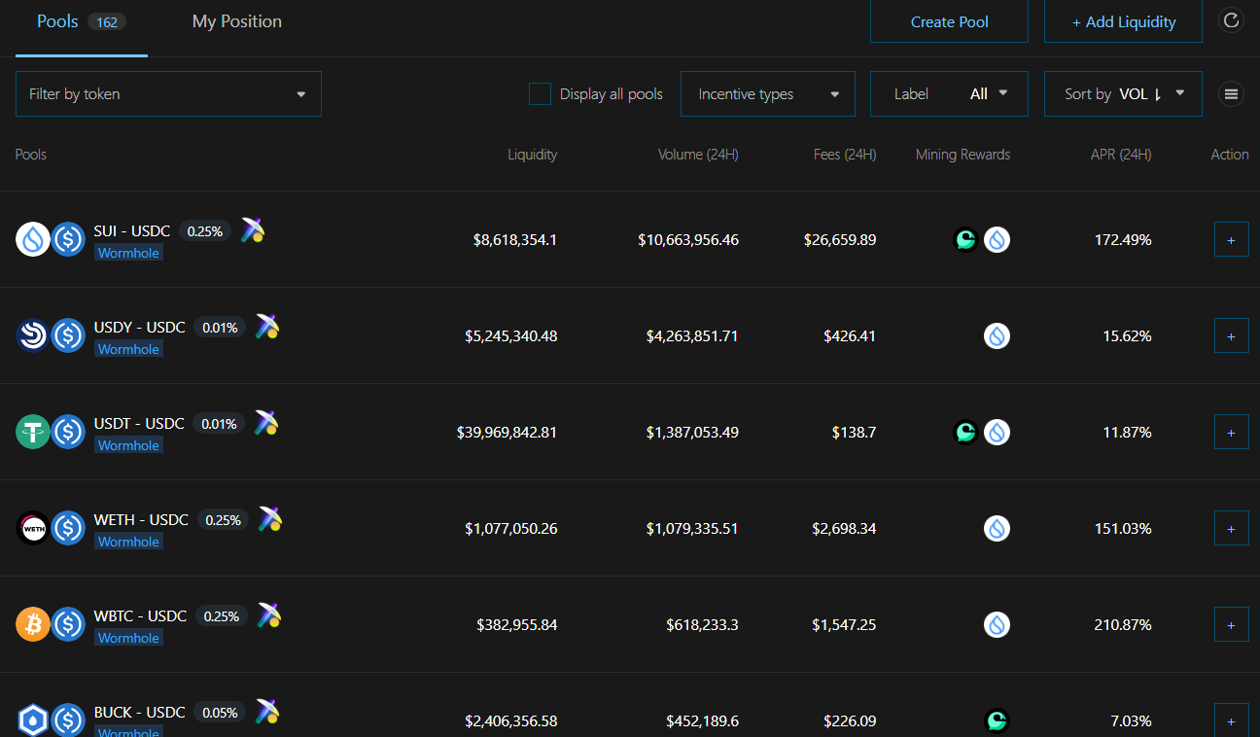The image size is (1260, 737).
Task: Click the 210.87% APR value
Action: [1123, 624]
